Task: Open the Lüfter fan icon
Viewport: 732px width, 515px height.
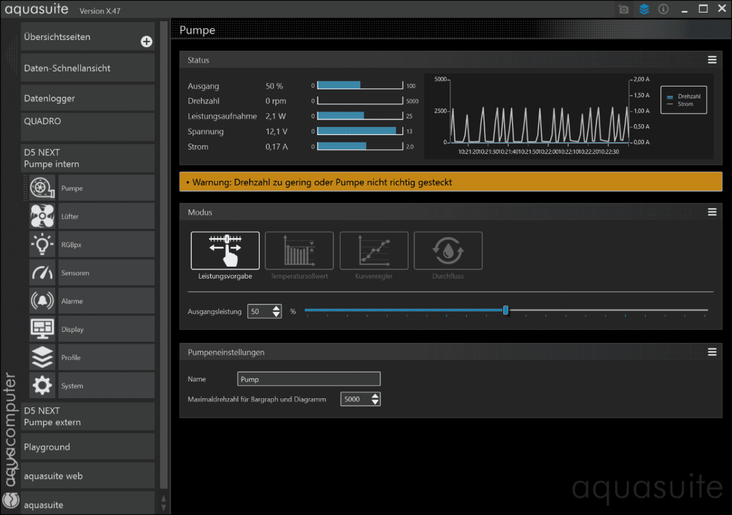Action: pyautogui.click(x=42, y=216)
